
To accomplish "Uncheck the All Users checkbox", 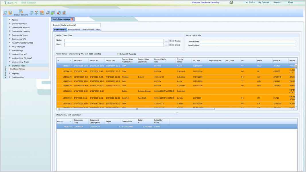I will coord(170,45).
